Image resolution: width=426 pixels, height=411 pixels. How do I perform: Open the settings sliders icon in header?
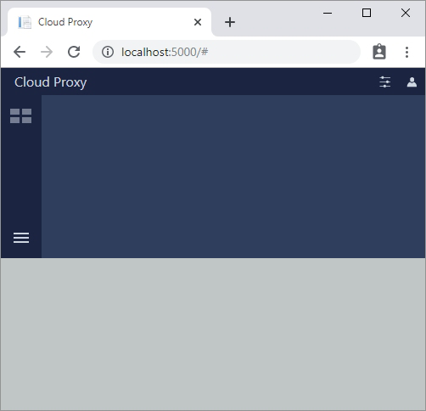385,82
